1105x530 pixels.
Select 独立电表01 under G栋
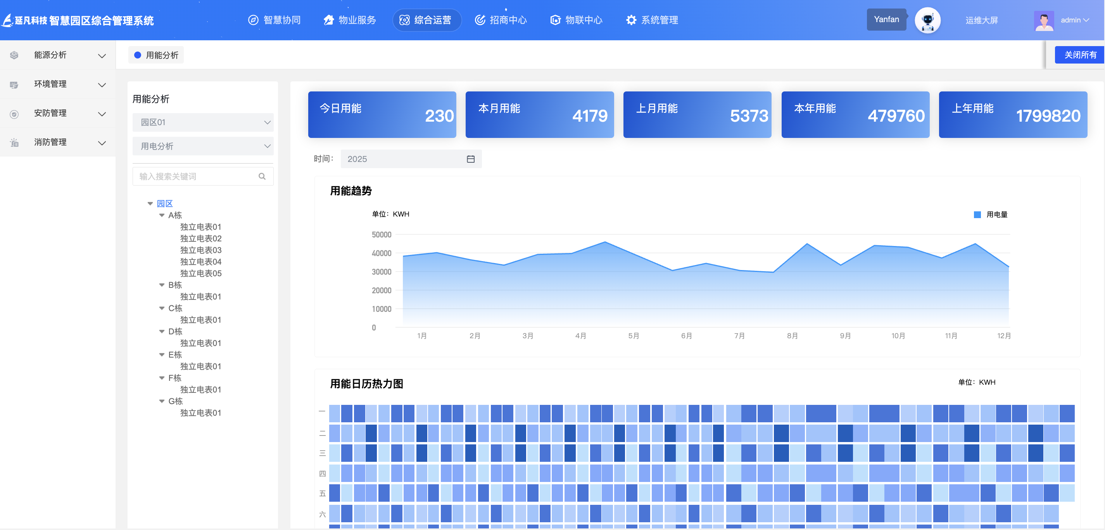coord(201,413)
